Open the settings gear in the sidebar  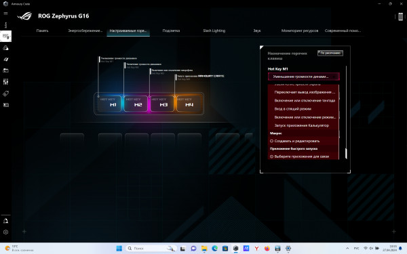click(x=5, y=232)
